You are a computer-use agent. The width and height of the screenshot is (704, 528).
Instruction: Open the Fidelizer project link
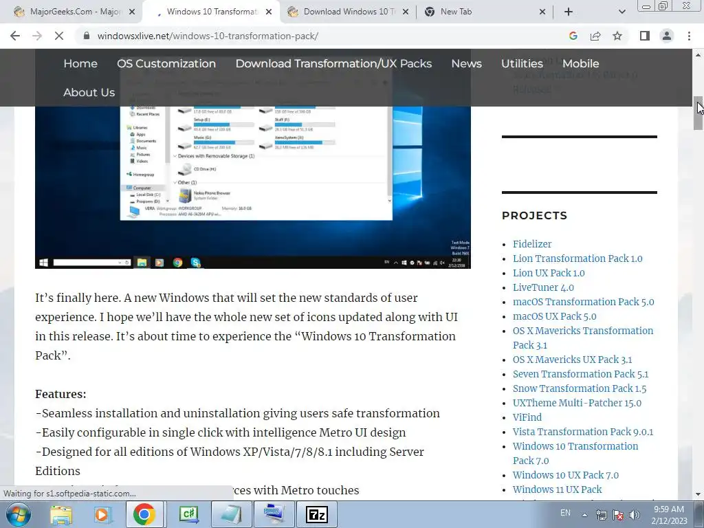point(532,244)
